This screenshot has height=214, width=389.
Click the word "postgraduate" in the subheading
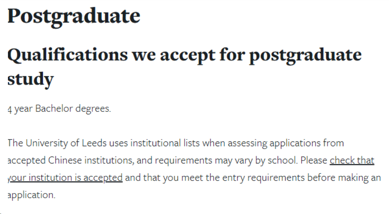pyautogui.click(x=305, y=54)
